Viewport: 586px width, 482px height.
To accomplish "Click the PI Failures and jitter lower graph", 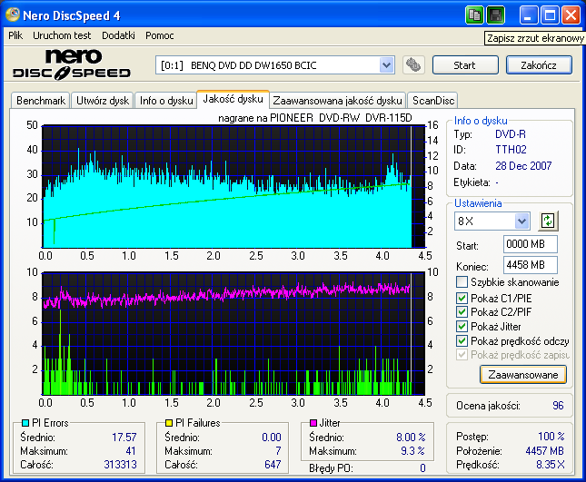I will pos(233,333).
